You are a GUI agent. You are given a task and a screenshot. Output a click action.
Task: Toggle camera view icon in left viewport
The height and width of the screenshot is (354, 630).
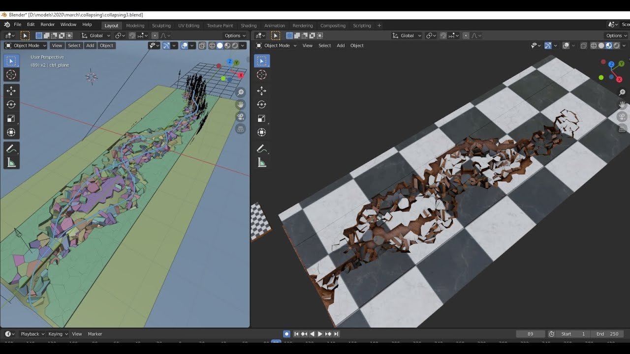[241, 117]
